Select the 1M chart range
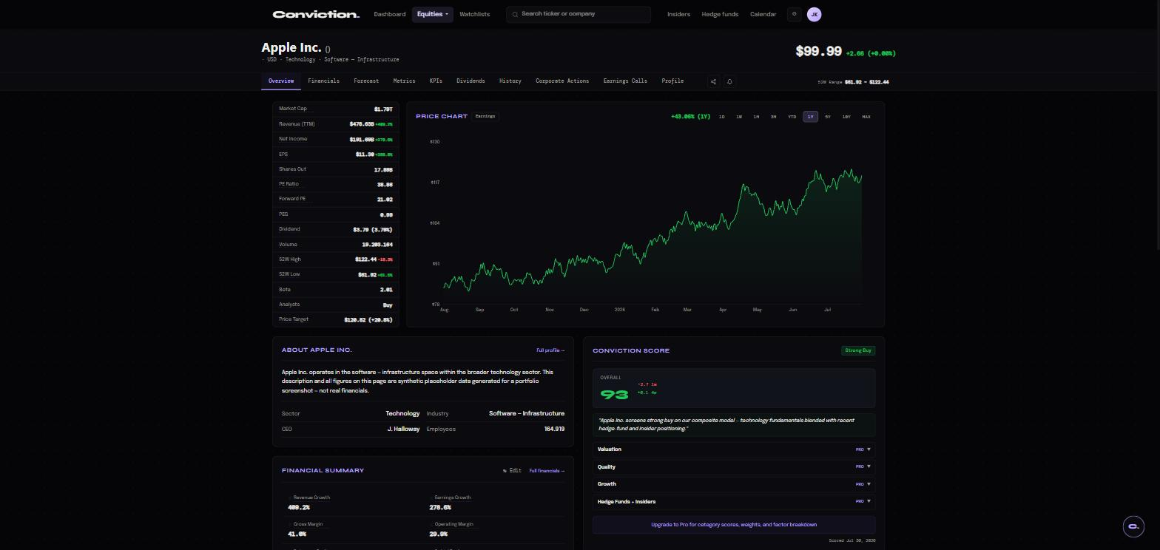The width and height of the screenshot is (1160, 550). point(756,117)
